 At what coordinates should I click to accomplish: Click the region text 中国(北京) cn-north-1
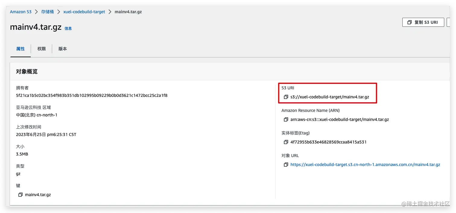tap(36, 115)
